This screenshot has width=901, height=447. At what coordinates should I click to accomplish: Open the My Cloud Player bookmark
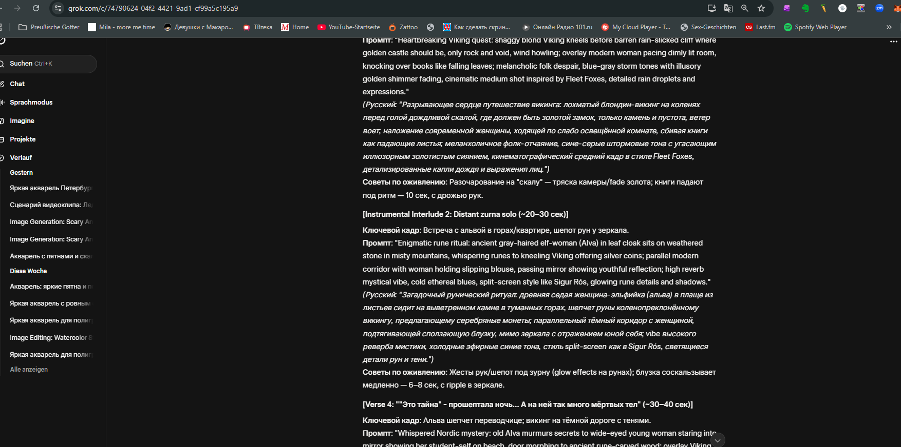coord(635,27)
